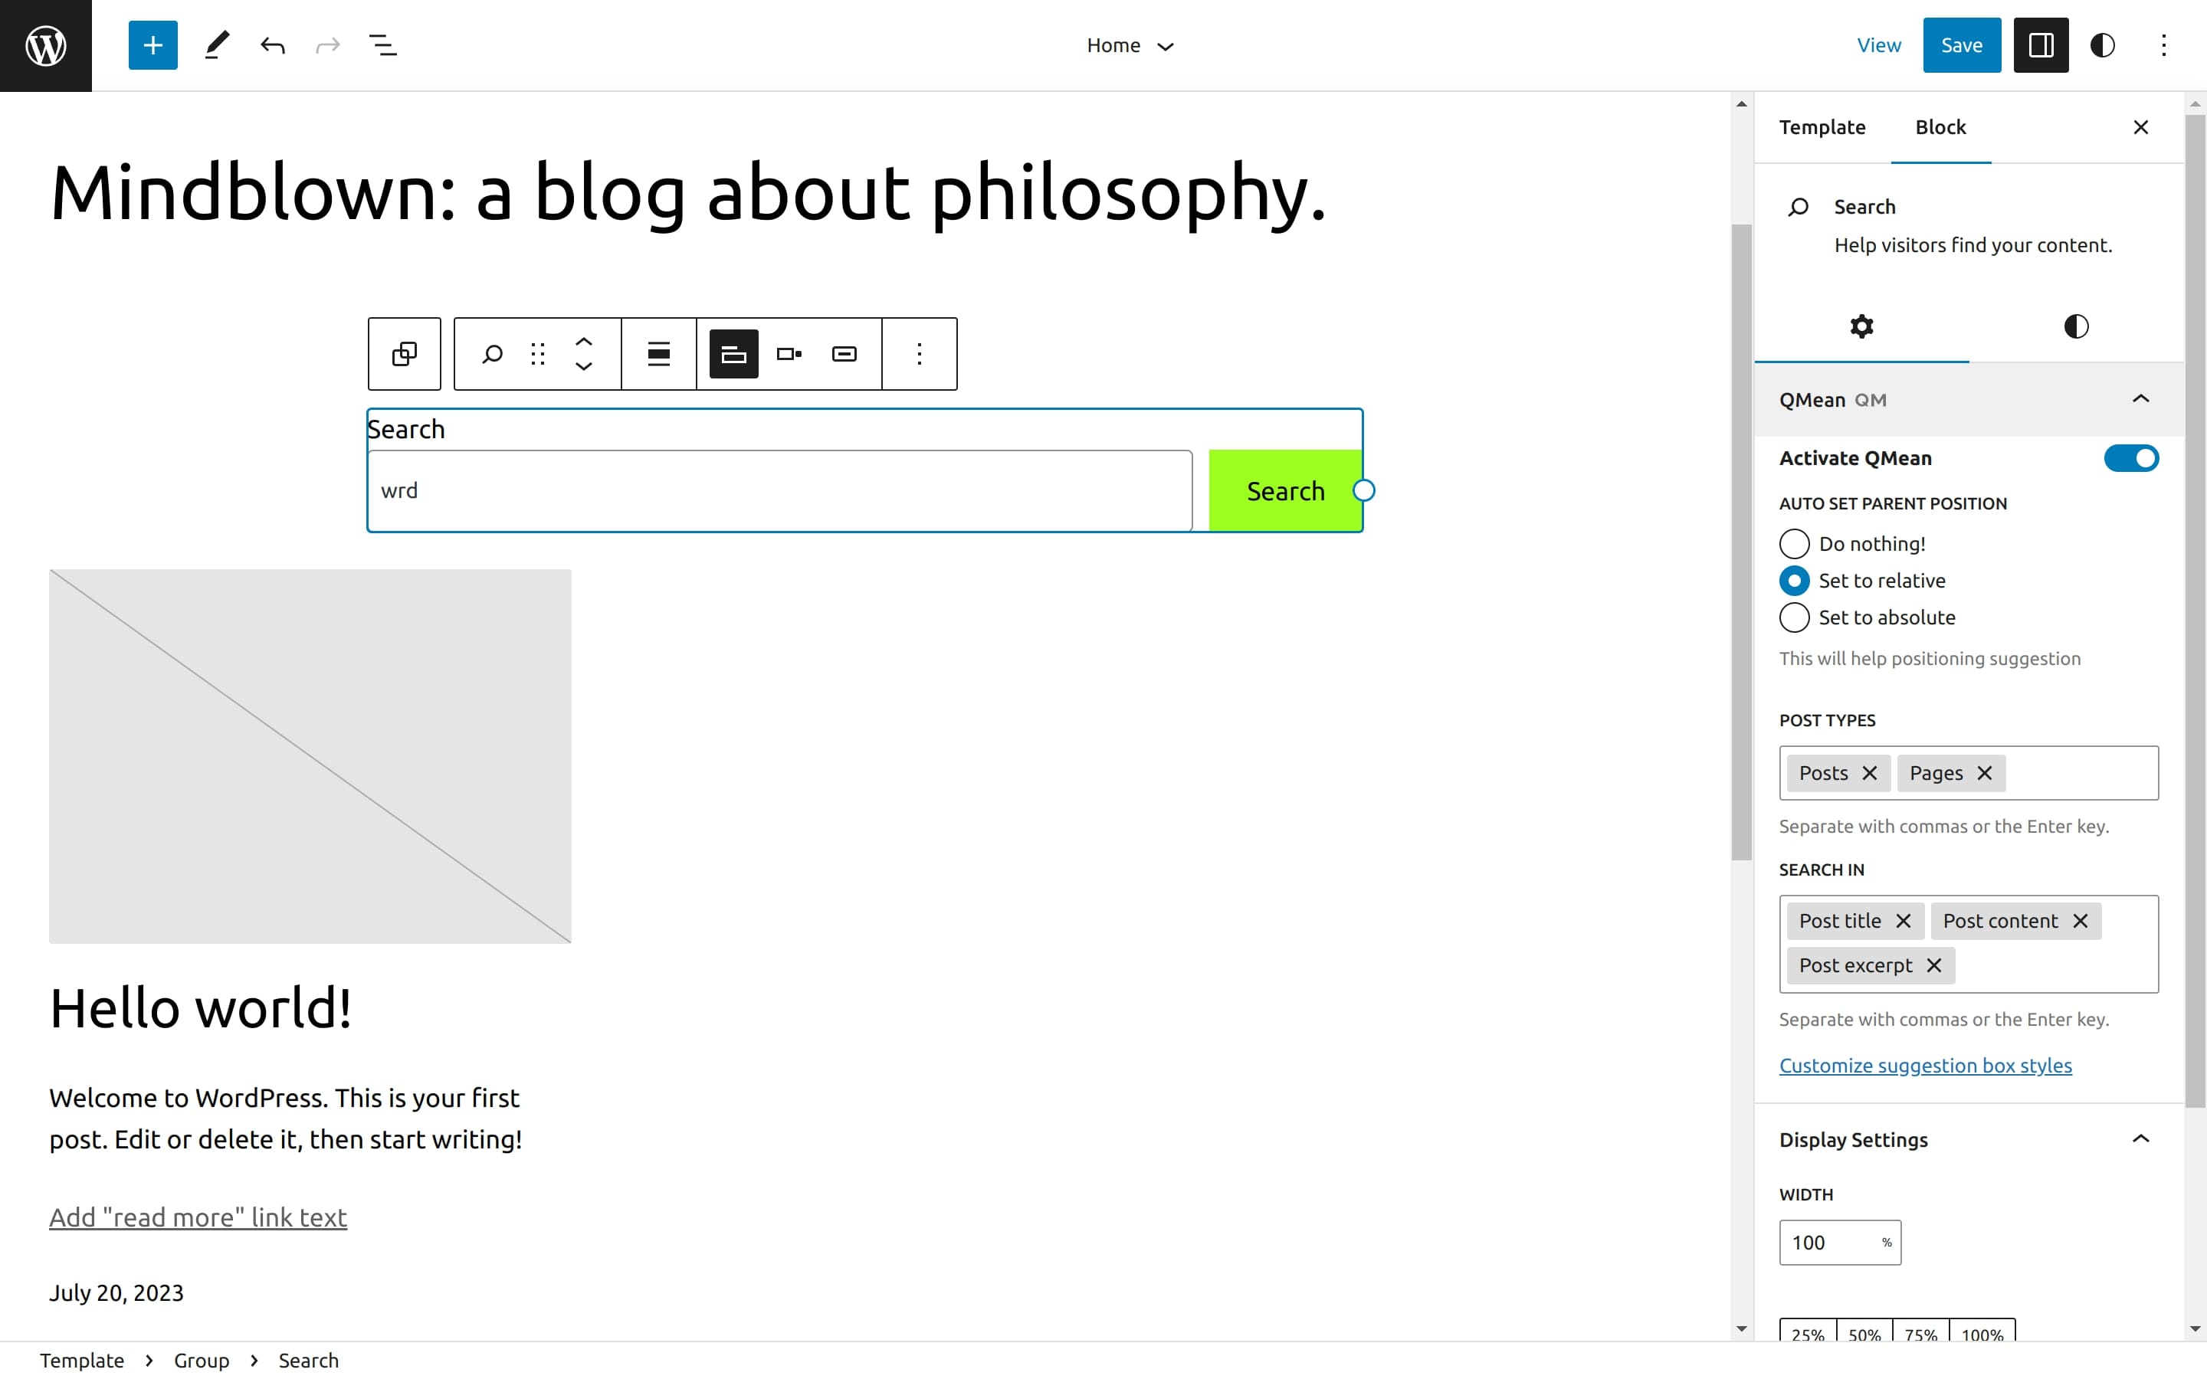Image resolution: width=2207 pixels, height=1379 pixels.
Task: Open the block styles tab in sidebar
Action: coord(2076,326)
